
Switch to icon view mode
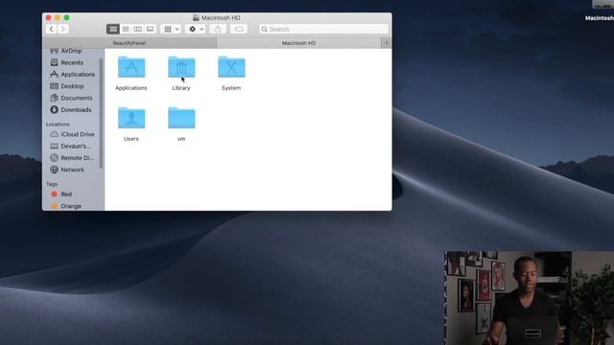point(113,29)
